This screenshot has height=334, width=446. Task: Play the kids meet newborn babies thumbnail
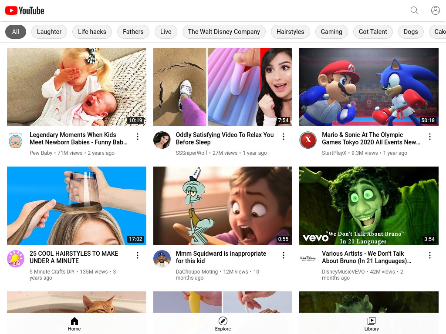tap(77, 87)
